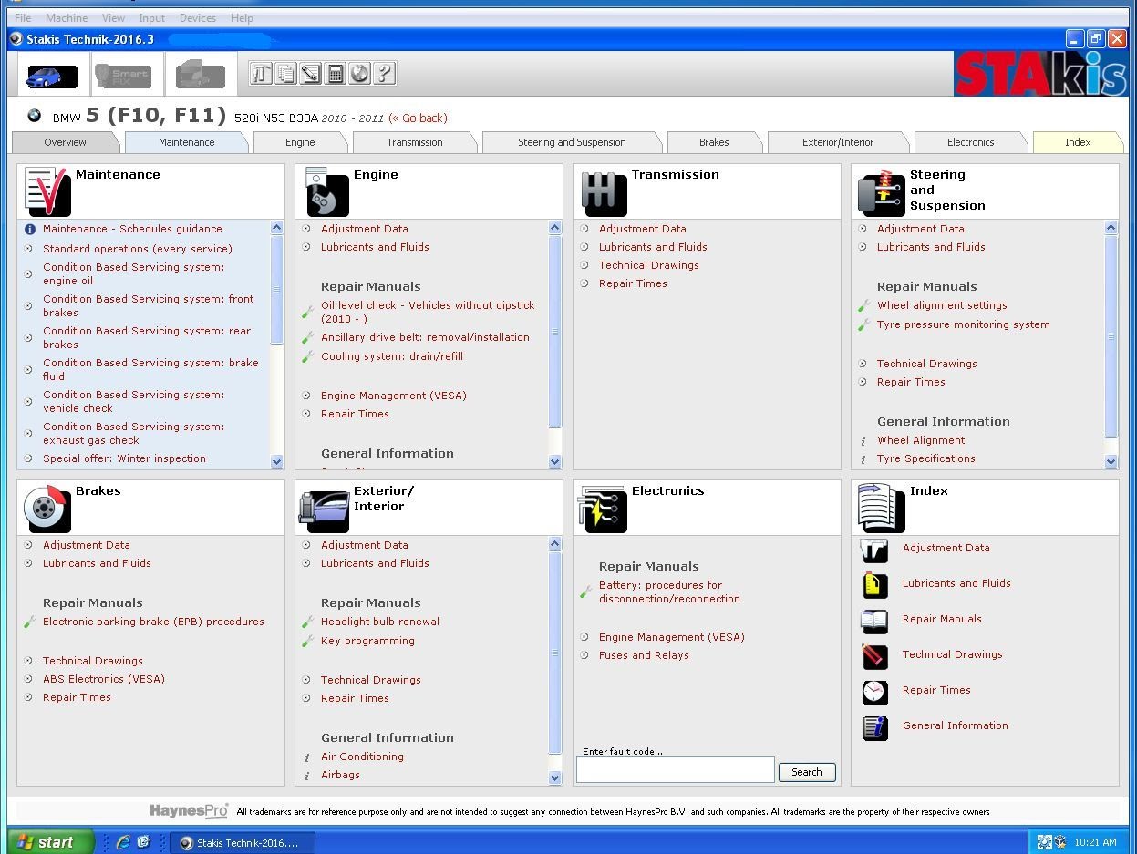The width and height of the screenshot is (1137, 854).
Task: Select the blue car vehicles icon
Action: coord(53,75)
